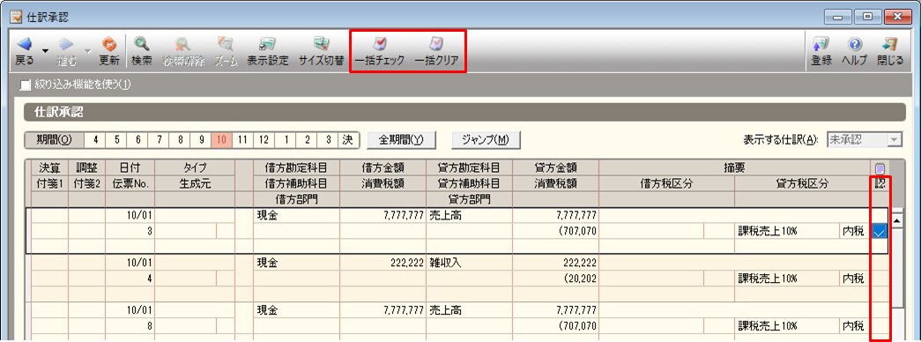
Task: Select month 11 in period bar
Action: pyautogui.click(x=242, y=140)
